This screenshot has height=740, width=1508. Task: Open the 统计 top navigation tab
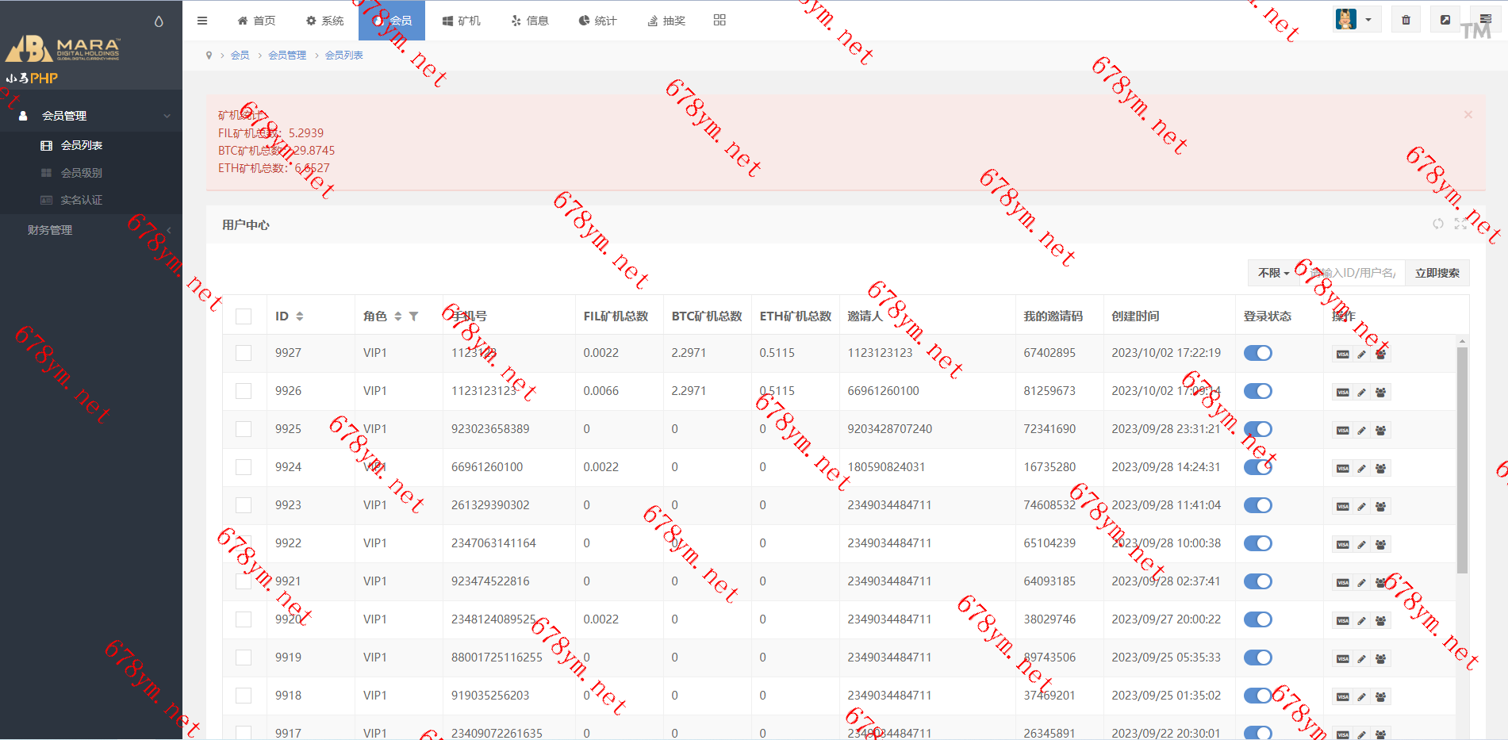pyautogui.click(x=597, y=21)
